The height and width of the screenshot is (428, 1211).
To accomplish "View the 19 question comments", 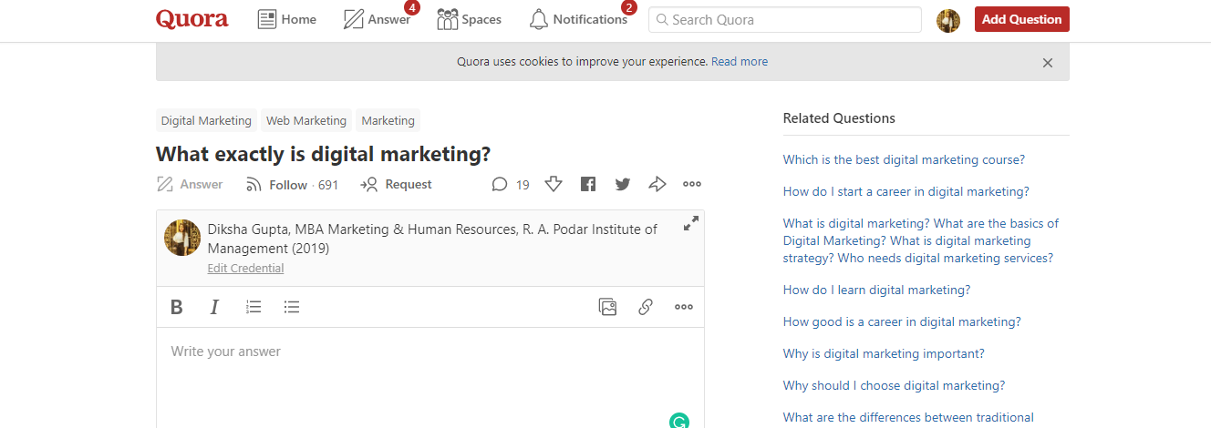I will tap(510, 184).
